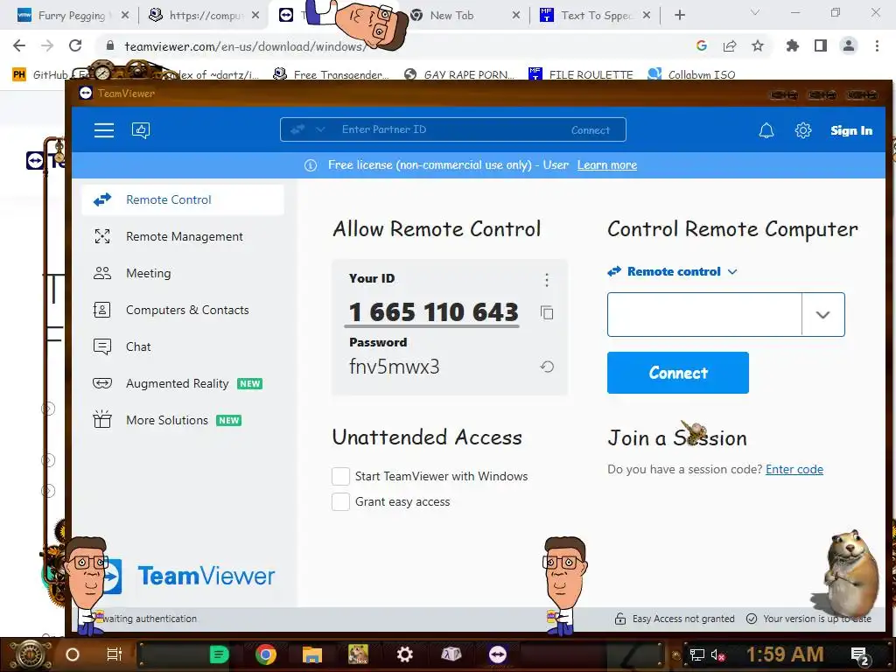896x672 pixels.
Task: Open File Explorer from the taskbar
Action: pos(312,654)
